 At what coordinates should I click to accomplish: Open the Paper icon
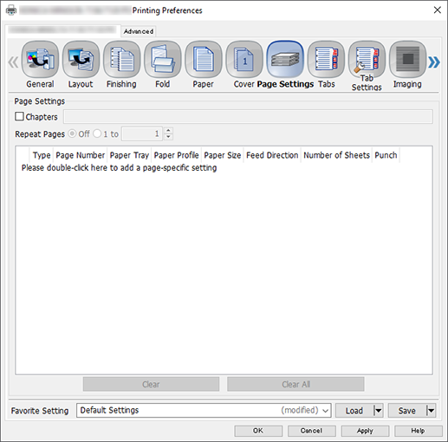click(204, 60)
